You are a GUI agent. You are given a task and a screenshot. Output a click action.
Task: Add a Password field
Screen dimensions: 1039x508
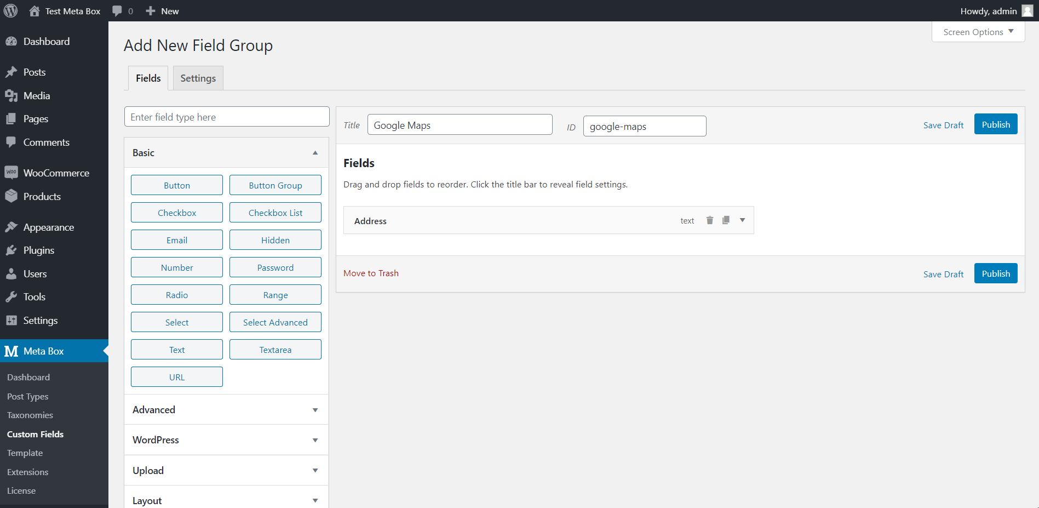[x=275, y=267]
